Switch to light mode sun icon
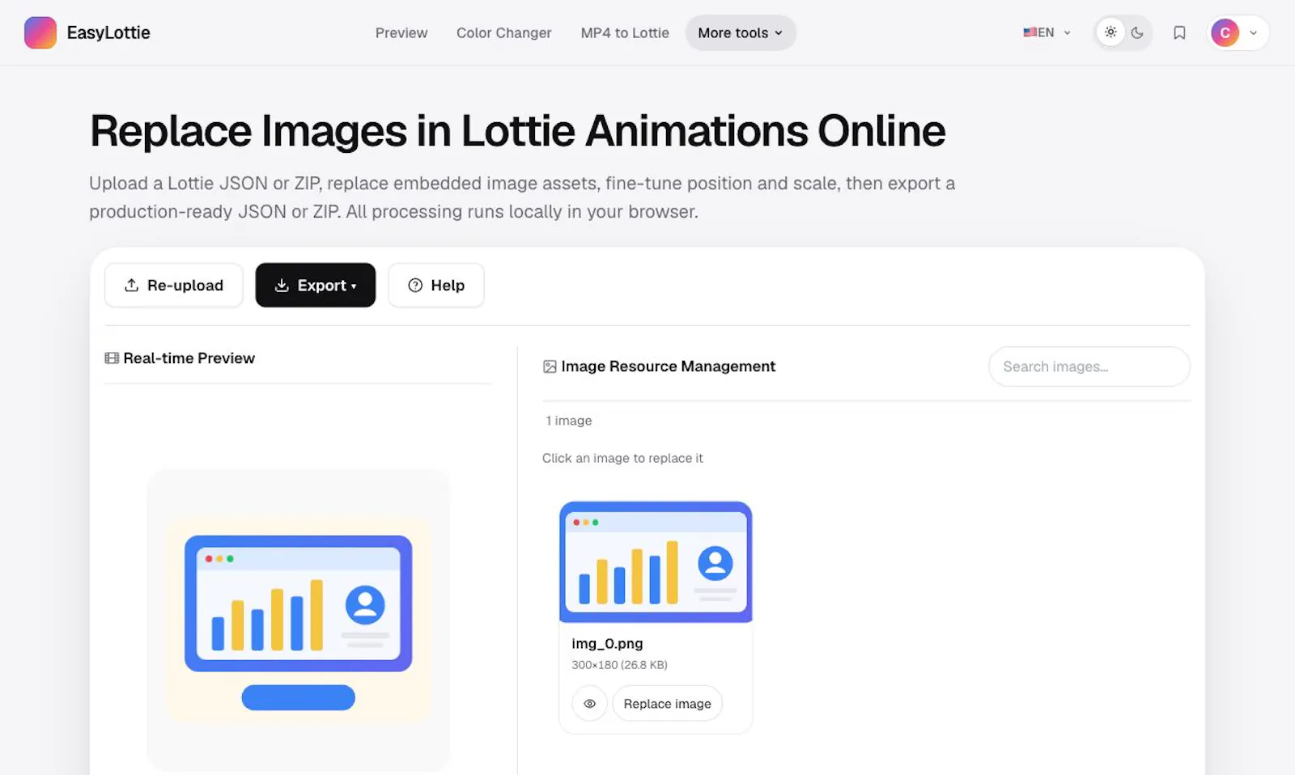Viewport: 1295px width, 775px height. coord(1110,32)
